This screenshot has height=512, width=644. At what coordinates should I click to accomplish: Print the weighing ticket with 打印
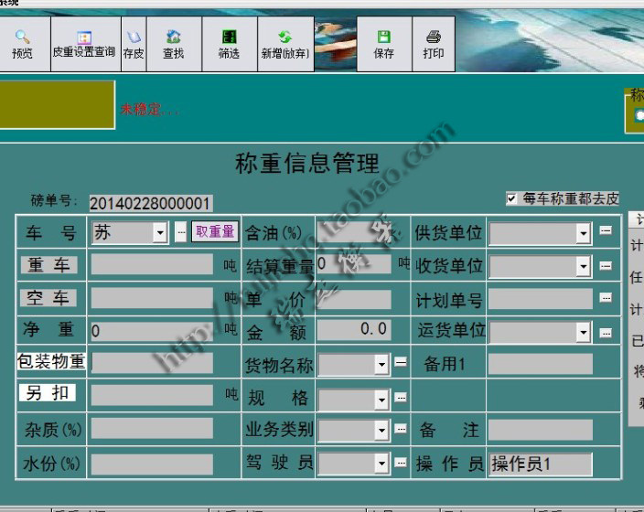coord(434,44)
